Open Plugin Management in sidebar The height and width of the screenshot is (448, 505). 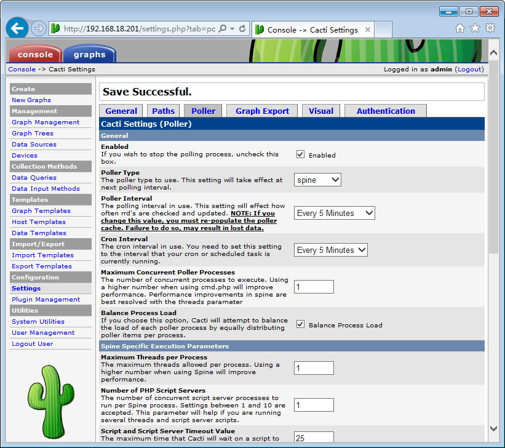[46, 300]
